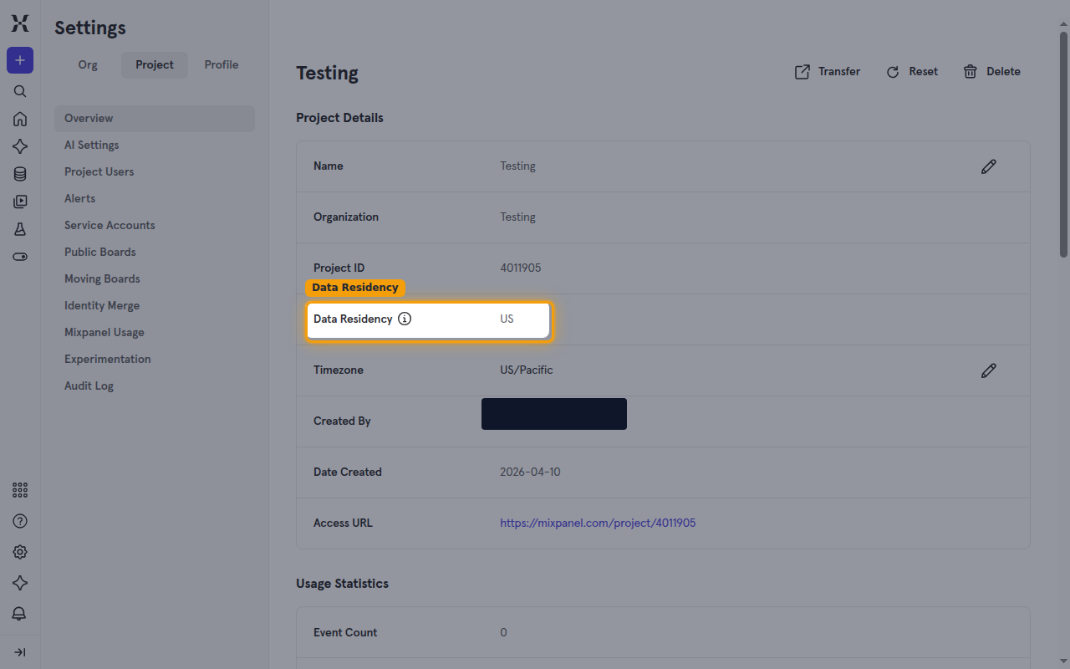The image size is (1070, 669).
Task: Click the Organization label
Action: pyautogui.click(x=346, y=217)
